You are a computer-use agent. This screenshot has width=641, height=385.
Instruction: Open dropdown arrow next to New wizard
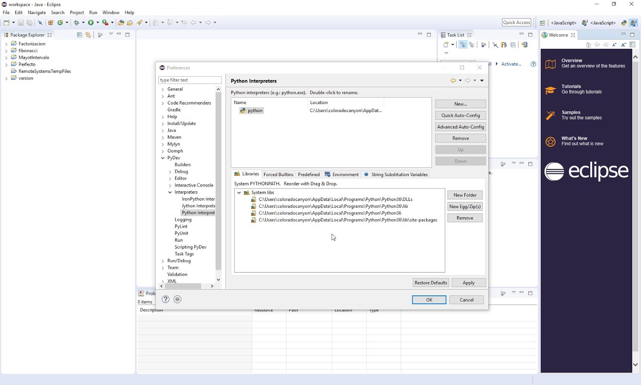click(13, 23)
